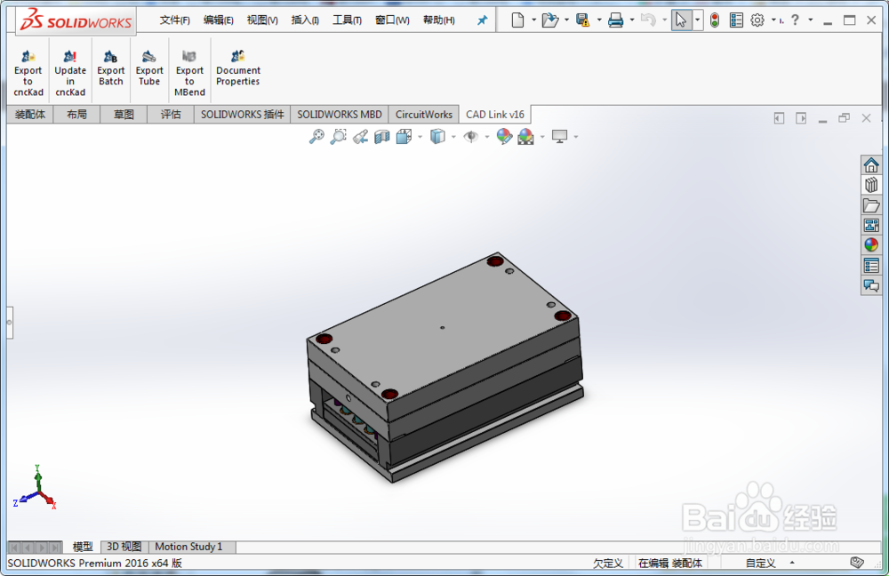Image resolution: width=889 pixels, height=576 pixels.
Task: Expand the Select tool dropdown arrow
Action: click(x=698, y=20)
